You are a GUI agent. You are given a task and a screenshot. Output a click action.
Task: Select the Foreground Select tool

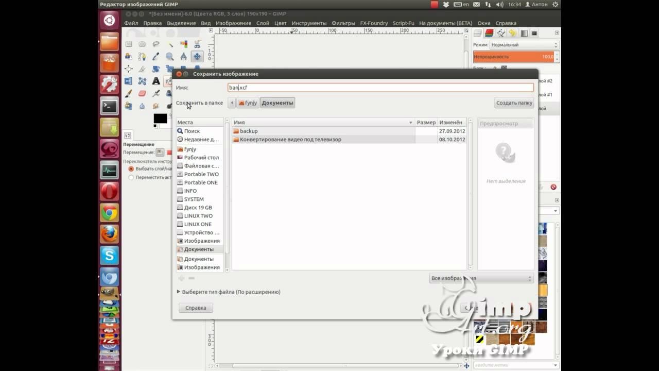coord(128,57)
